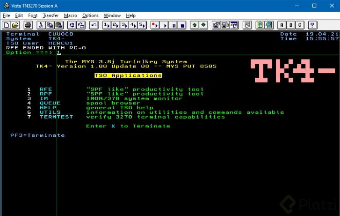Click the PF3=Terminate text
This screenshot has width=340, height=216.
(x=37, y=135)
